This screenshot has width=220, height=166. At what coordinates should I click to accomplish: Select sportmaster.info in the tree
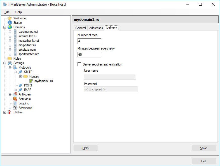[x=29, y=54]
